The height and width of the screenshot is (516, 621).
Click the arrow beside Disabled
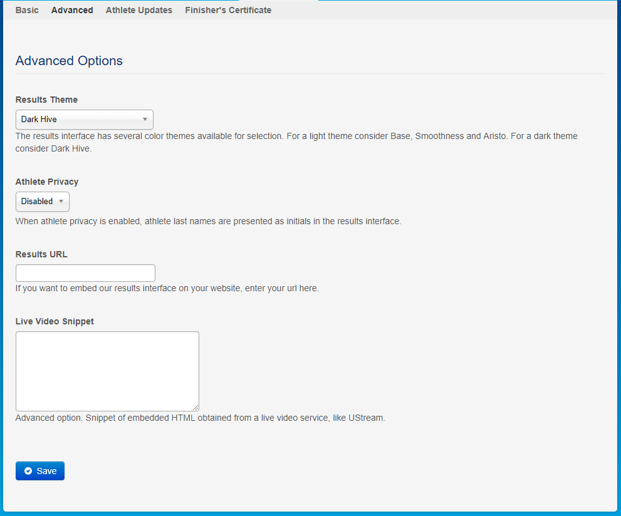click(x=61, y=202)
